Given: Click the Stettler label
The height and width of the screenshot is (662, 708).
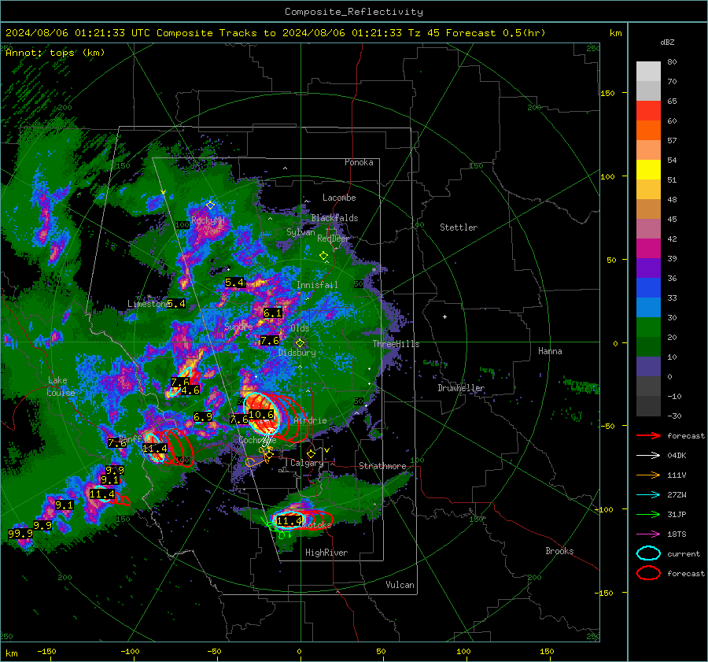Looking at the screenshot, I should tap(459, 227).
